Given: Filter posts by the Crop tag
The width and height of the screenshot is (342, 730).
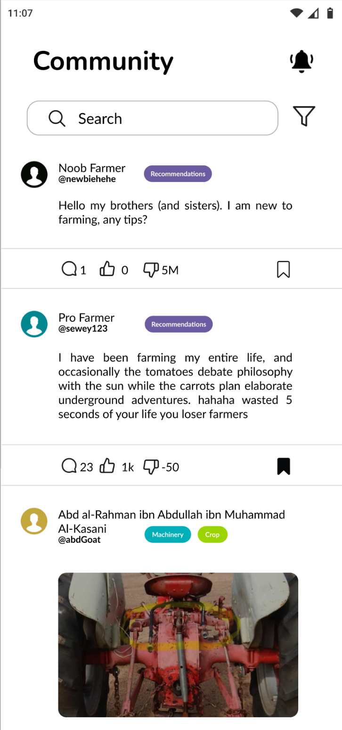Looking at the screenshot, I should 212,534.
